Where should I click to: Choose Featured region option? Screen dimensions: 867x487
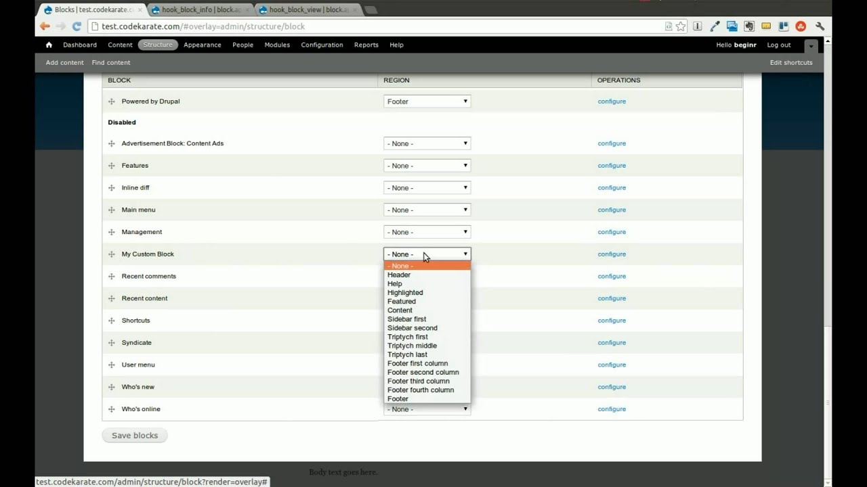pos(427,301)
